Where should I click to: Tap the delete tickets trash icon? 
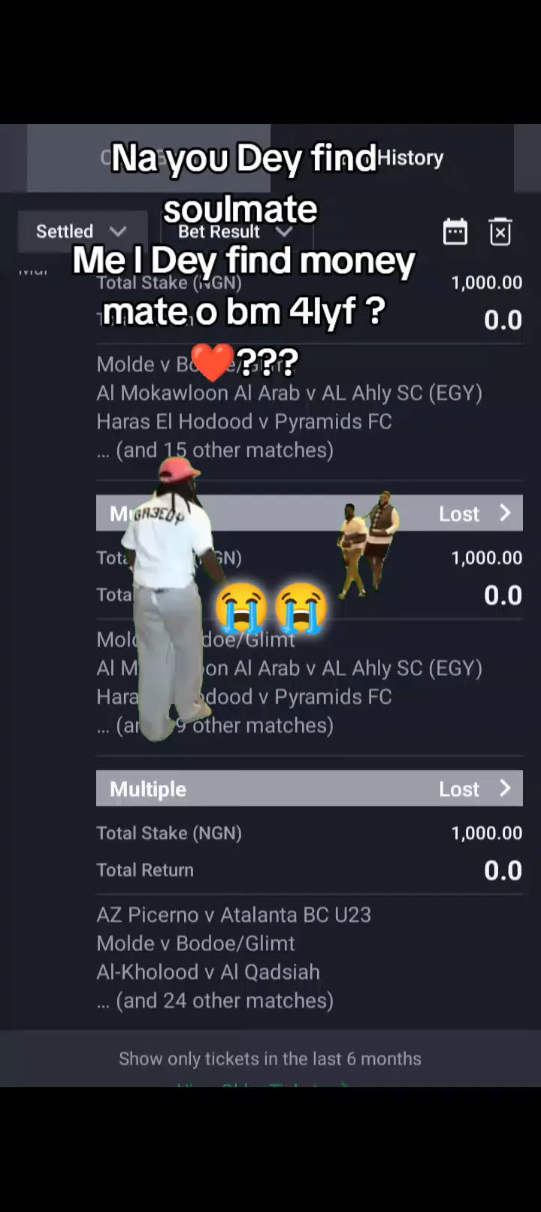(500, 232)
